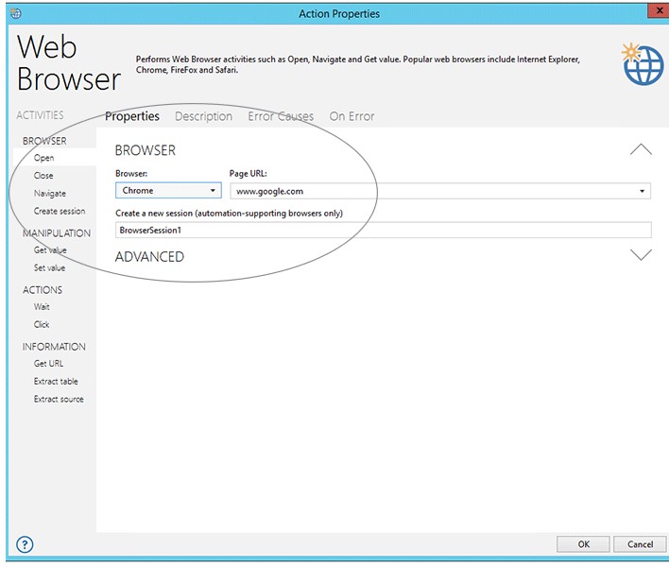This screenshot has width=669, height=567.
Task: Click the BROWSER section title in panel
Action: point(146,150)
